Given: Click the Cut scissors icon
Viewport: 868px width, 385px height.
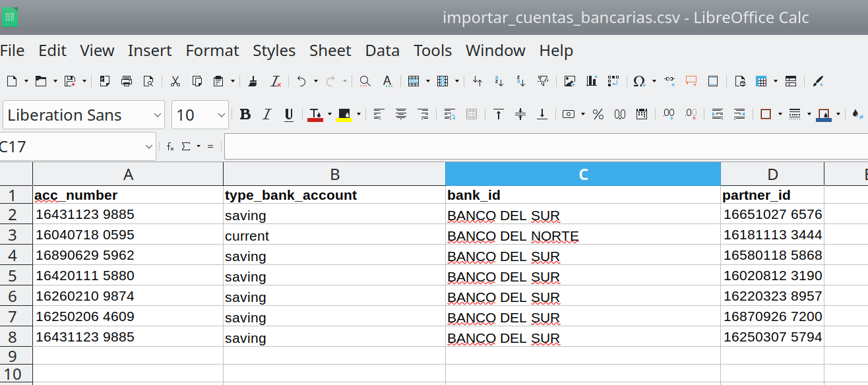Looking at the screenshot, I should click(175, 81).
